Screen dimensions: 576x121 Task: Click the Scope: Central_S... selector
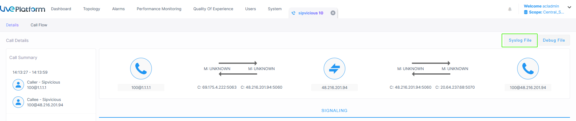pos(544,12)
